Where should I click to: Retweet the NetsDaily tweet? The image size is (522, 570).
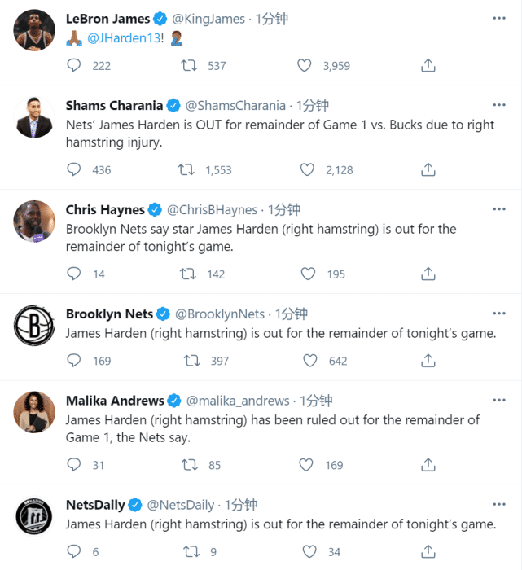coord(191,552)
